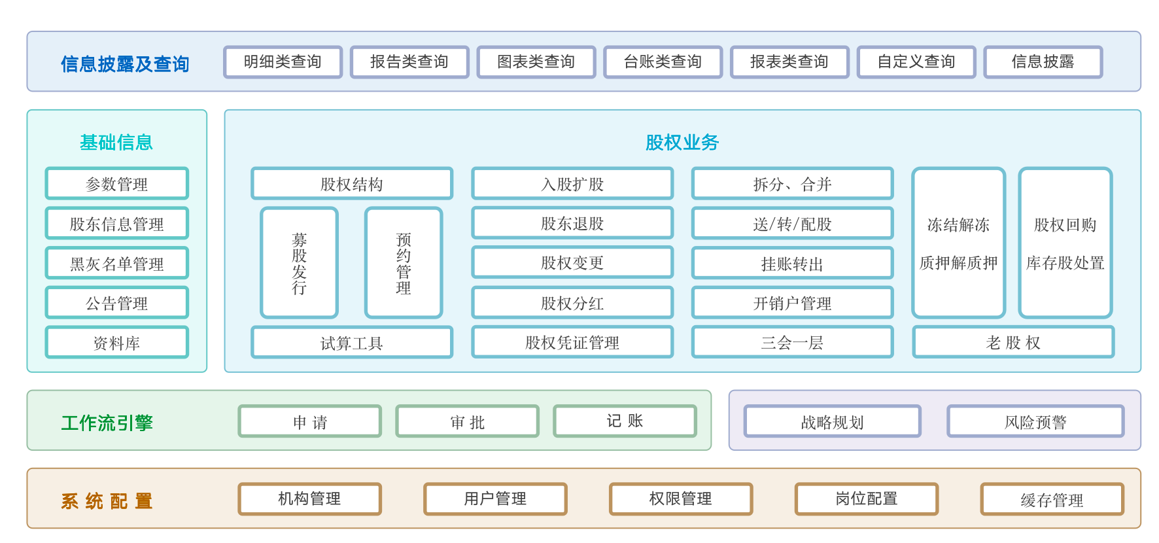The height and width of the screenshot is (543, 1159).
Task: Select the 报告类查询 module
Action: [x=409, y=62]
